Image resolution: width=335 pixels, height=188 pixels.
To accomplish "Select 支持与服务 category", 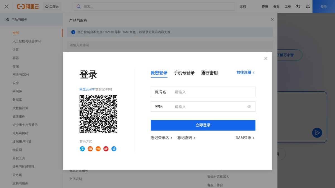I will point(20,183).
